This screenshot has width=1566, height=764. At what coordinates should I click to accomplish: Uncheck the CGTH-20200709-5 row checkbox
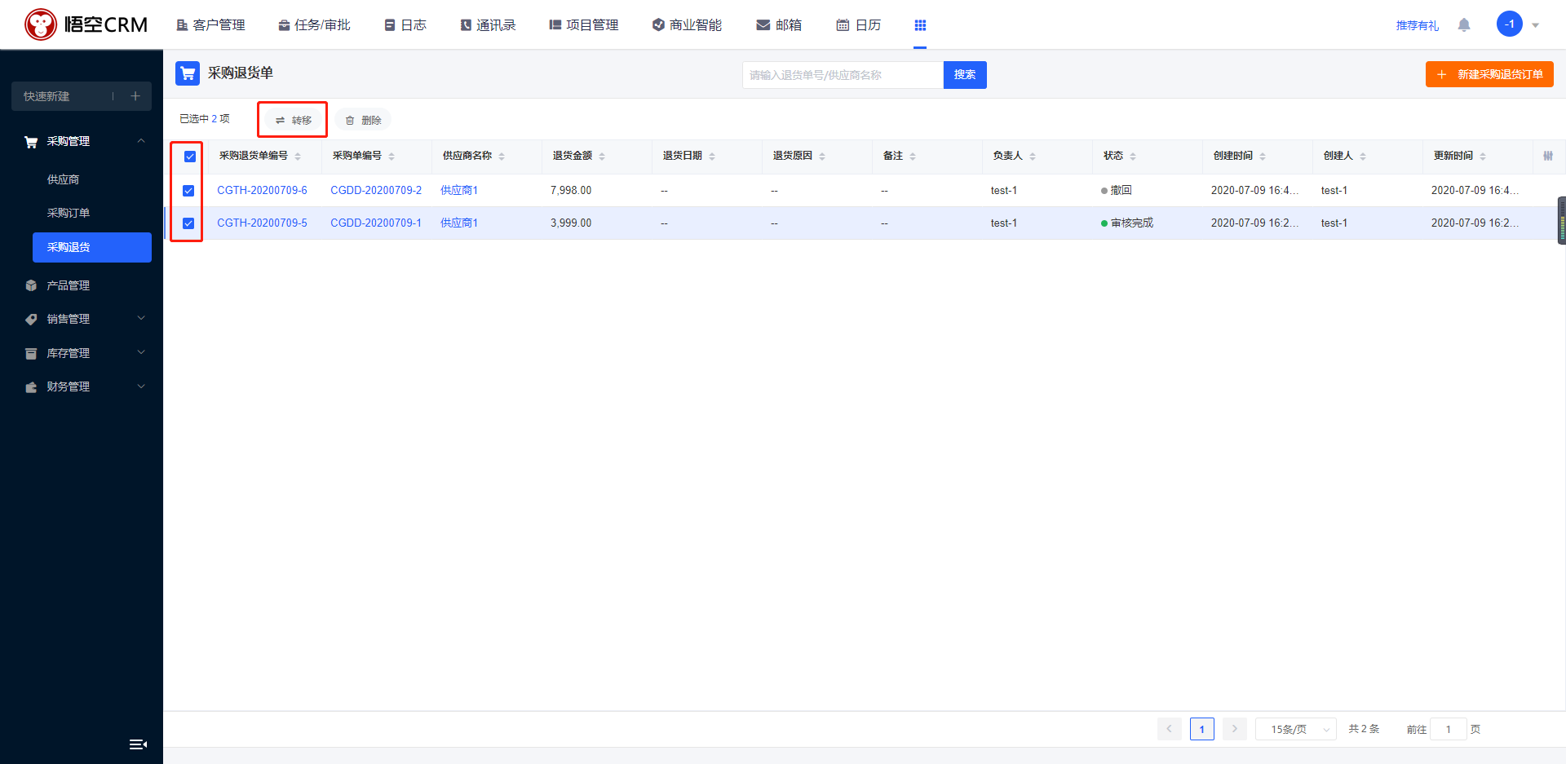188,223
